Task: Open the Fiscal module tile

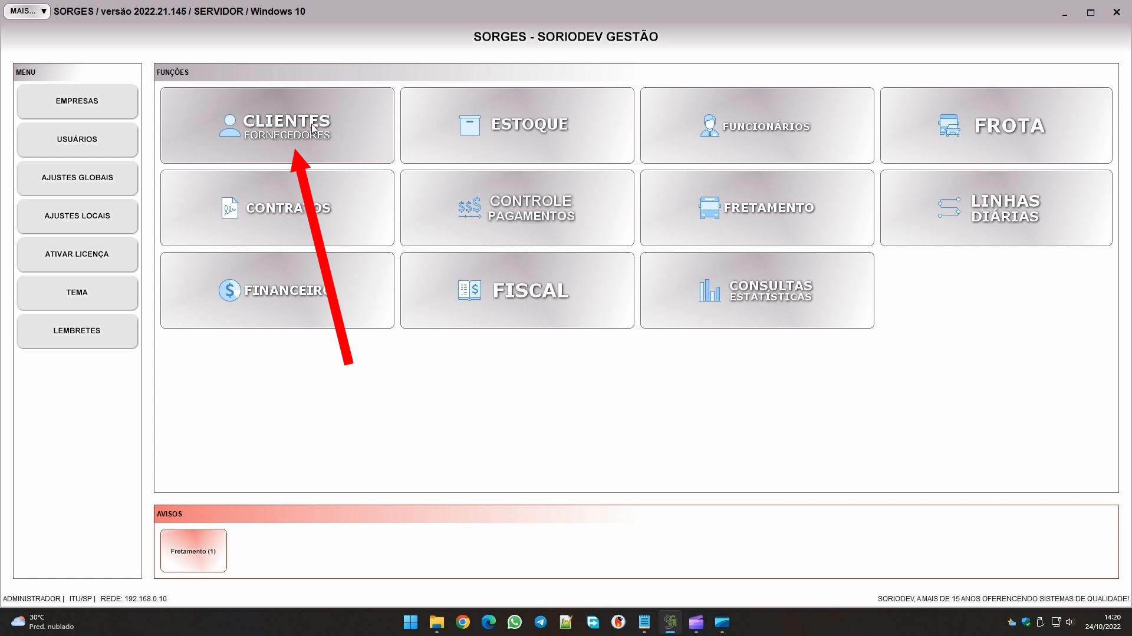Action: pos(517,290)
